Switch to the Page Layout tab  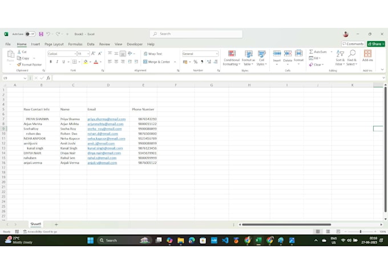coord(54,44)
